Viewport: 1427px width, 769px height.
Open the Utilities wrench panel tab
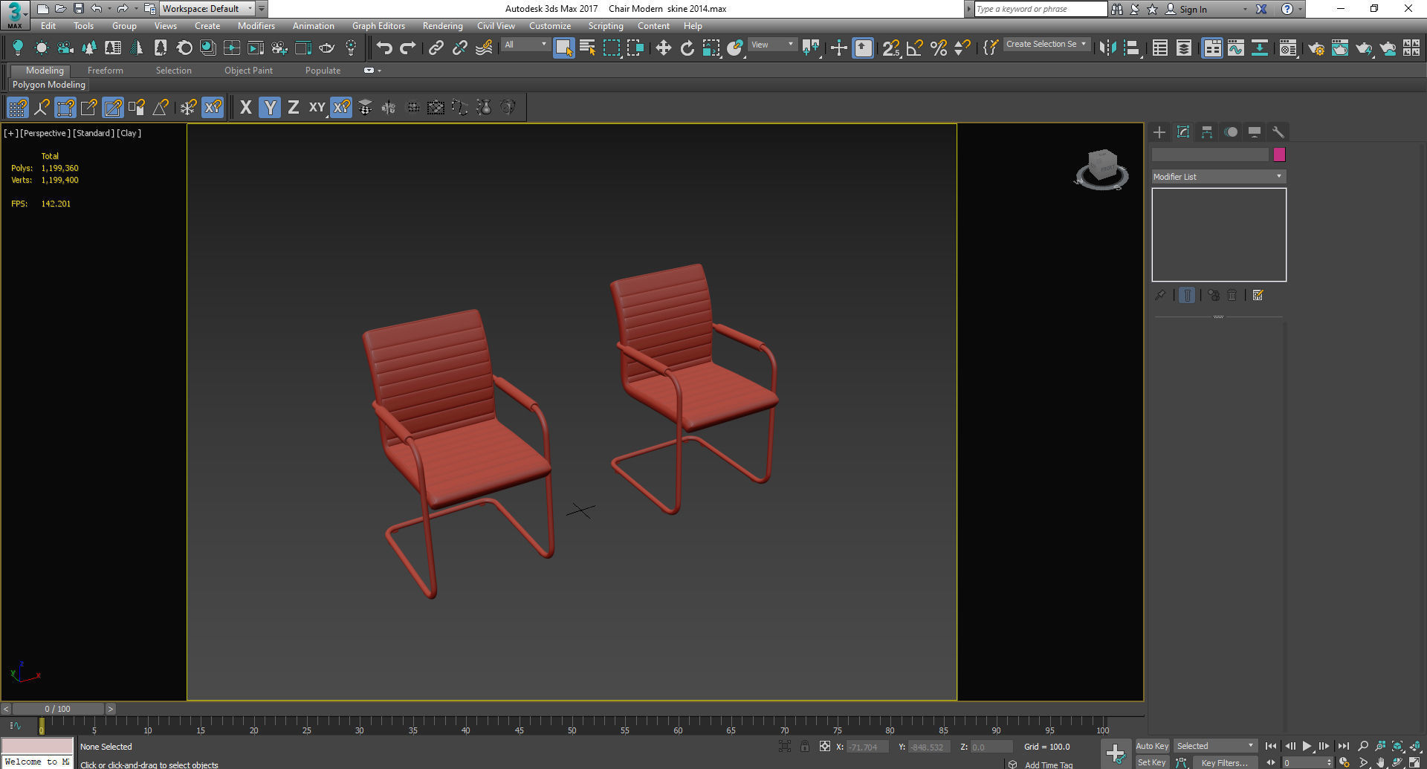pyautogui.click(x=1278, y=132)
